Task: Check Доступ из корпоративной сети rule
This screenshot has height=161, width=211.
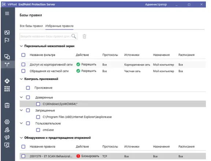Action: coord(23,64)
